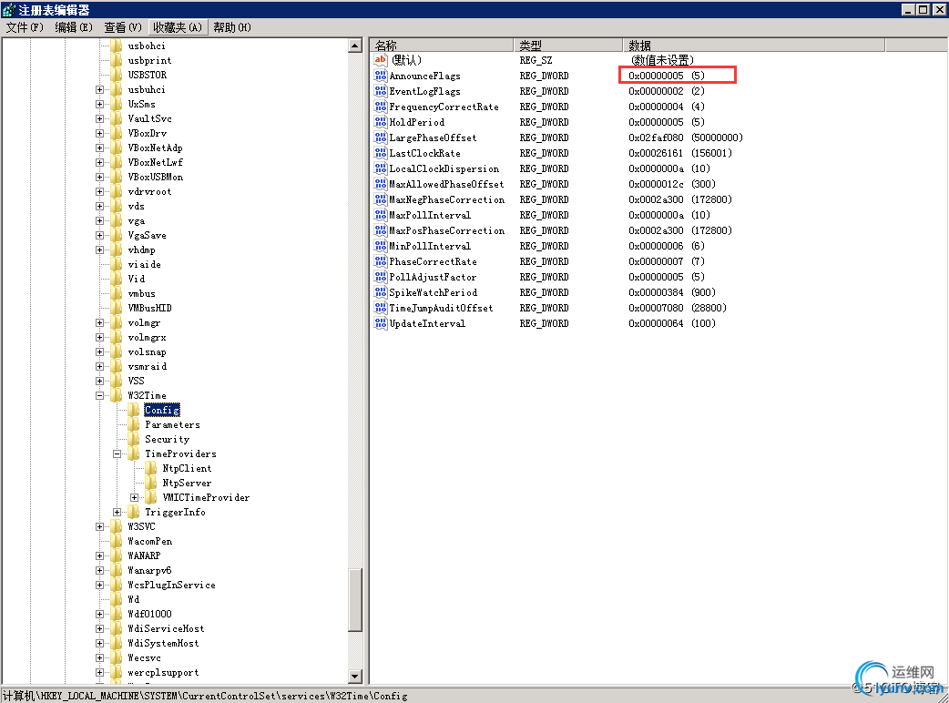The image size is (949, 703).
Task: Expand the VBoxDrv tree node
Action: coord(100,133)
